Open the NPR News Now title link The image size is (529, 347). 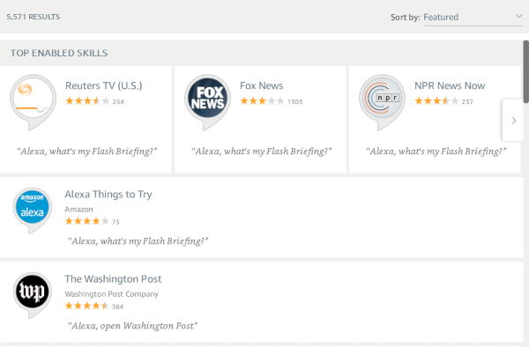pos(450,86)
